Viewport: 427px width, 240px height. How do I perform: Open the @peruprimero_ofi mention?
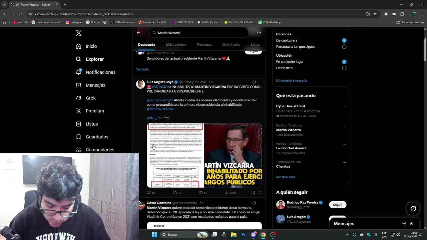tap(160, 100)
